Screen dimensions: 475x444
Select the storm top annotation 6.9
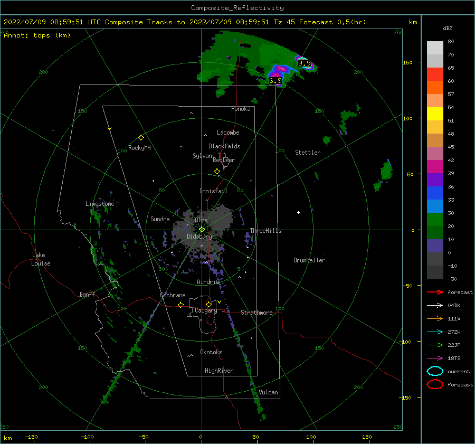coord(275,81)
